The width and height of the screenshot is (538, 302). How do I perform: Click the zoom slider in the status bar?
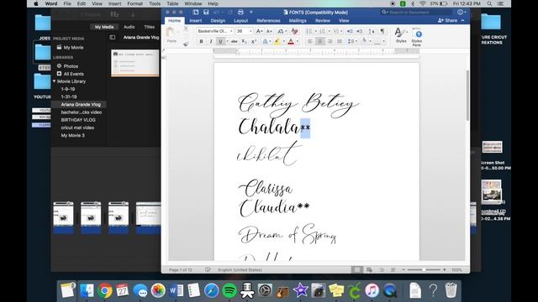coord(424,270)
